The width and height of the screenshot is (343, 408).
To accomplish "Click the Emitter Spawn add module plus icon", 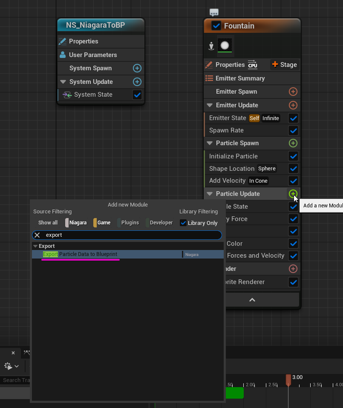I will (293, 92).
